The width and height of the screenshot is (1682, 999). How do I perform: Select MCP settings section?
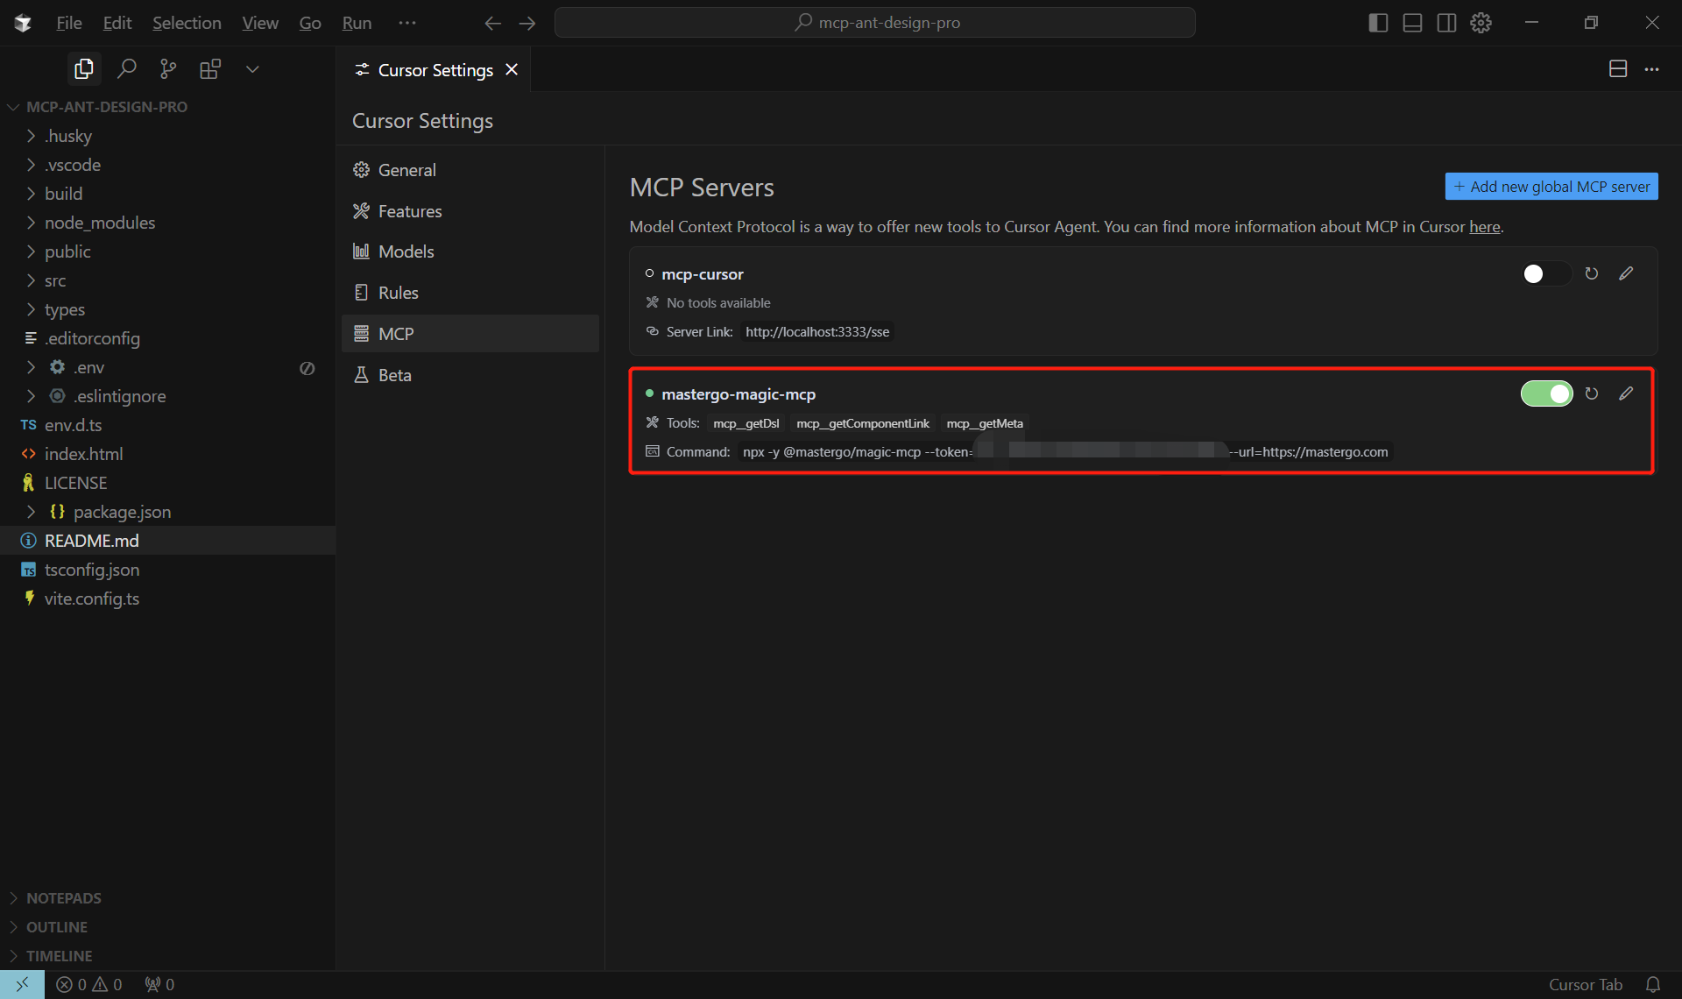click(470, 334)
